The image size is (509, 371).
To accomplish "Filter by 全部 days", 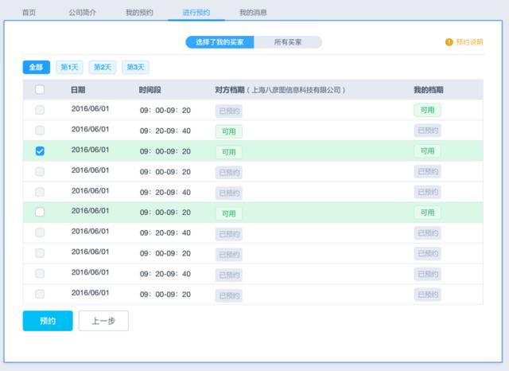I will coord(37,67).
